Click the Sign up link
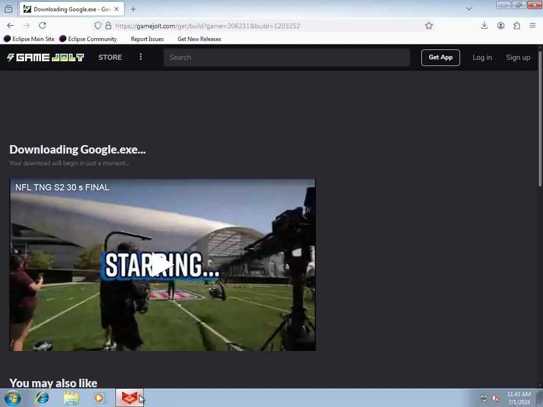 518,57
